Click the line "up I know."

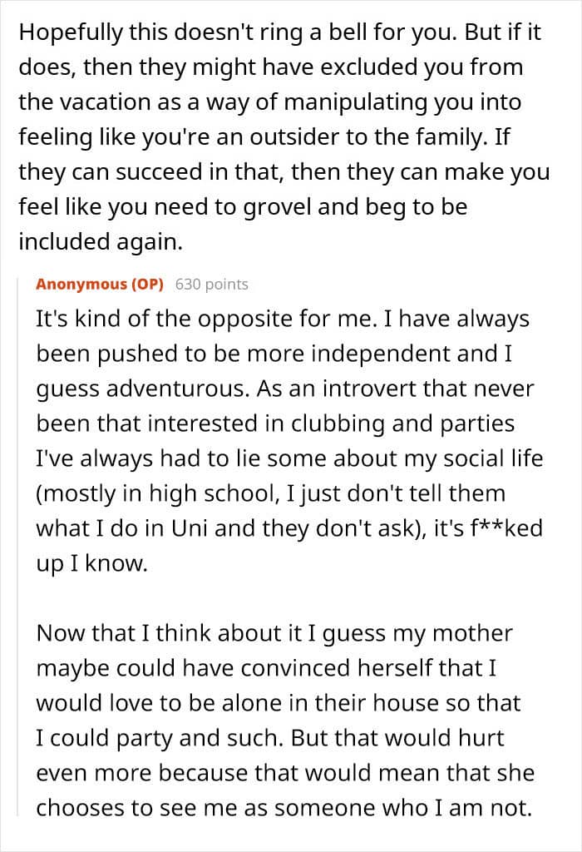point(91,563)
